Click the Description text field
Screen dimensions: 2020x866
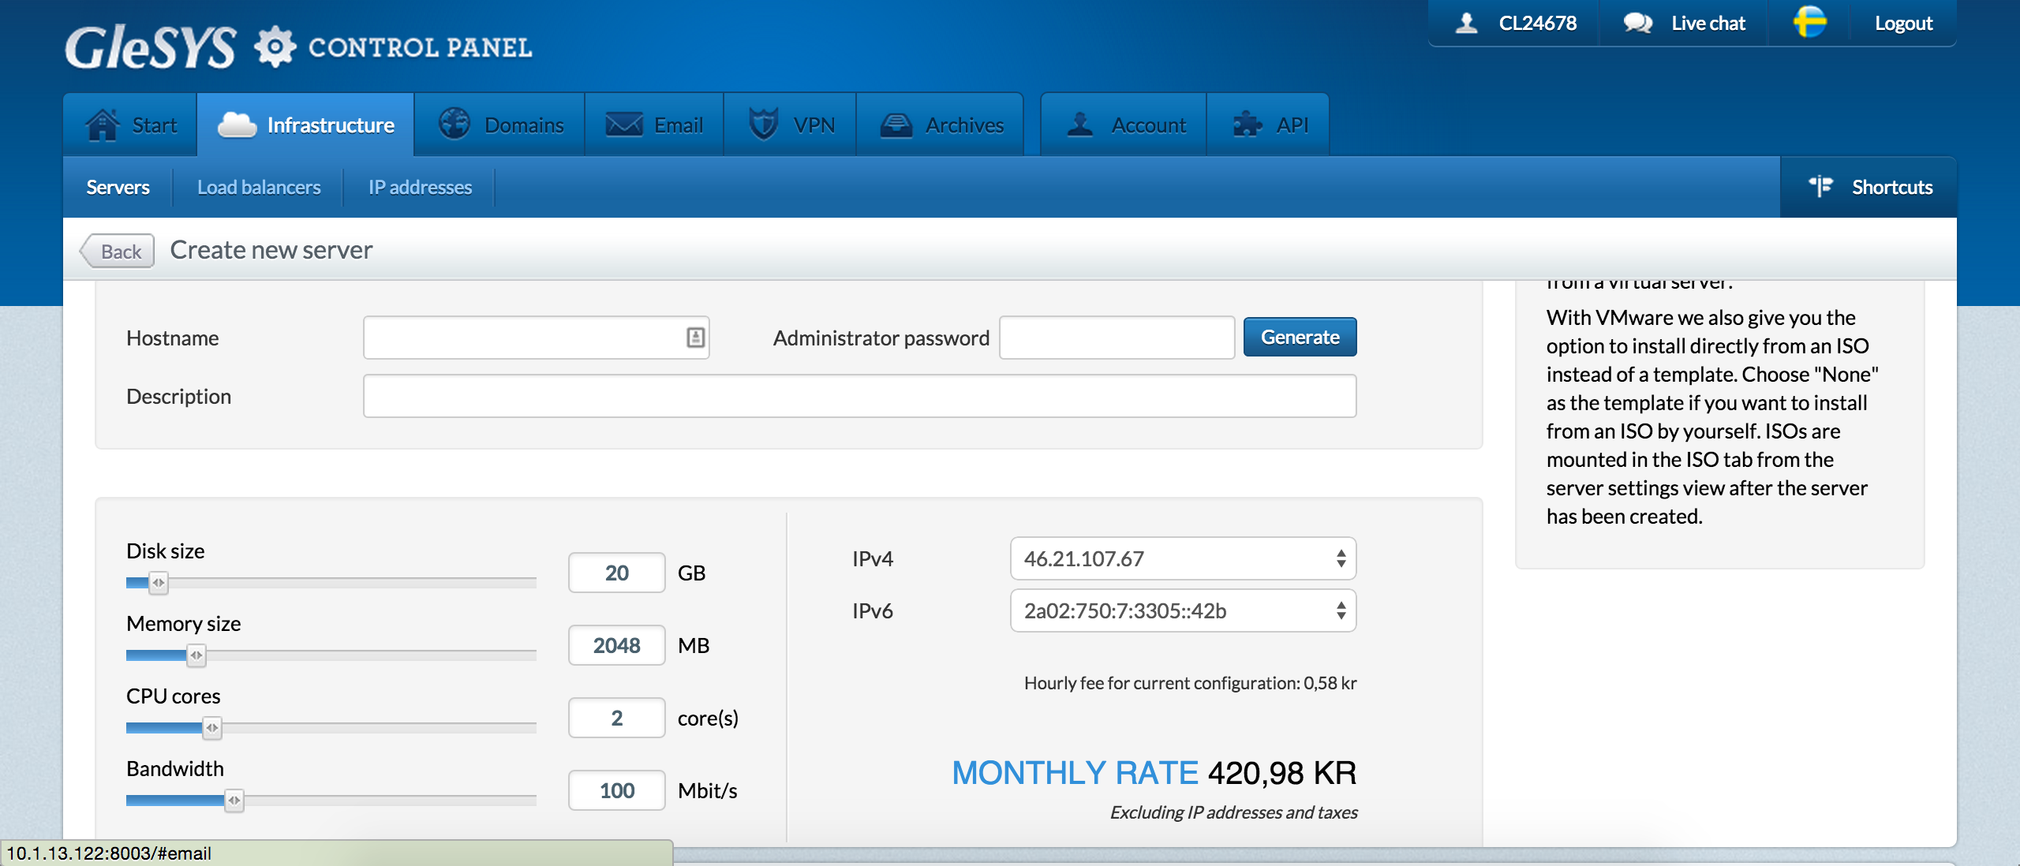(x=859, y=397)
